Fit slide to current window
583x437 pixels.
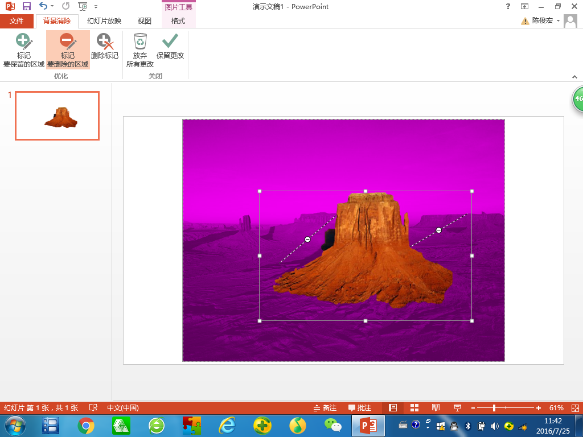pyautogui.click(x=575, y=407)
